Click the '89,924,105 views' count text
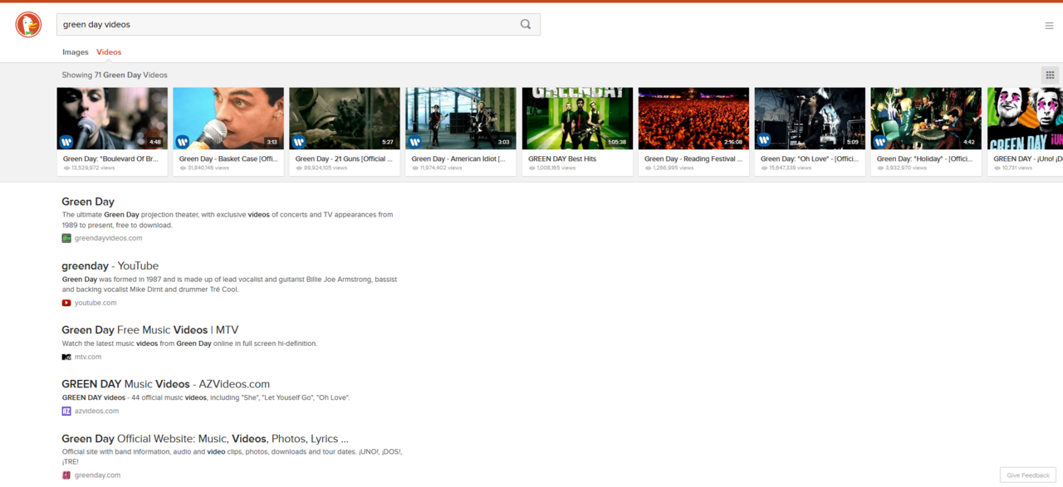Viewport: 1063px width, 487px height. (326, 168)
